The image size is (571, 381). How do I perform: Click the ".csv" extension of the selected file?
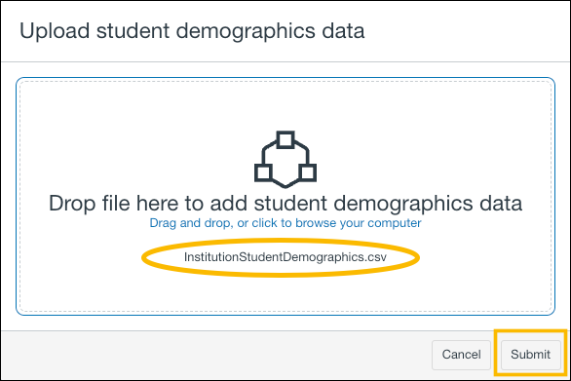[375, 257]
